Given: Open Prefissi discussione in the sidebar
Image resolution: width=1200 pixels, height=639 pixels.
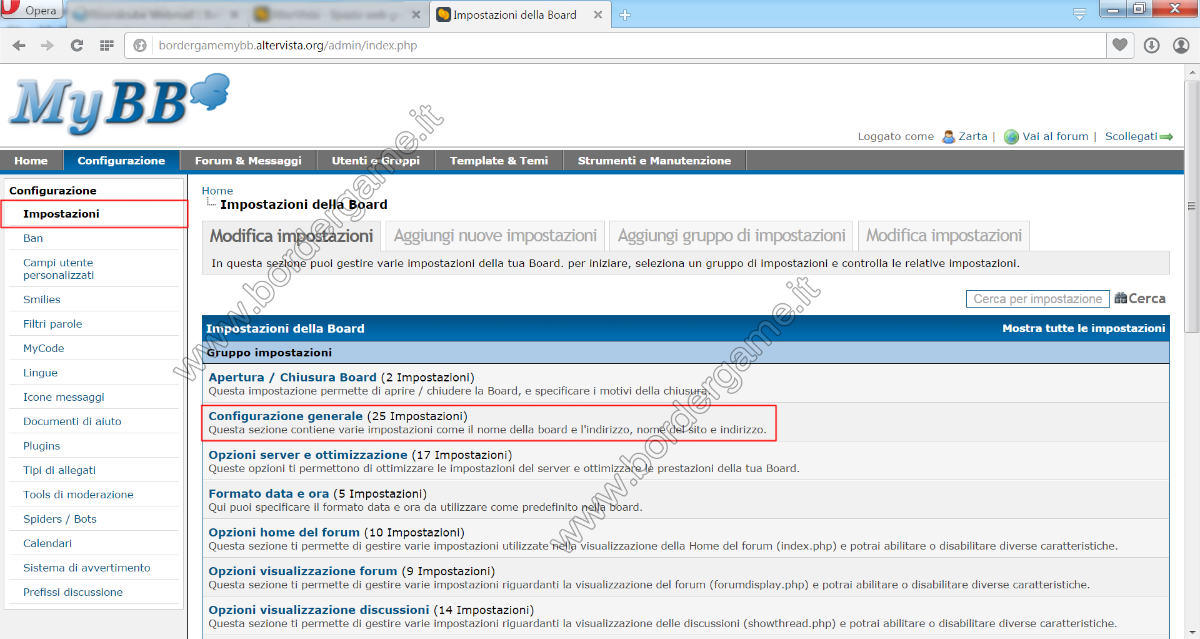Looking at the screenshot, I should [x=73, y=592].
